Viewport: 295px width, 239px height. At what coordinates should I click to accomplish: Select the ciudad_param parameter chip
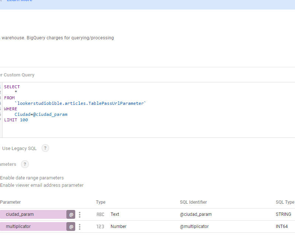pos(33,214)
